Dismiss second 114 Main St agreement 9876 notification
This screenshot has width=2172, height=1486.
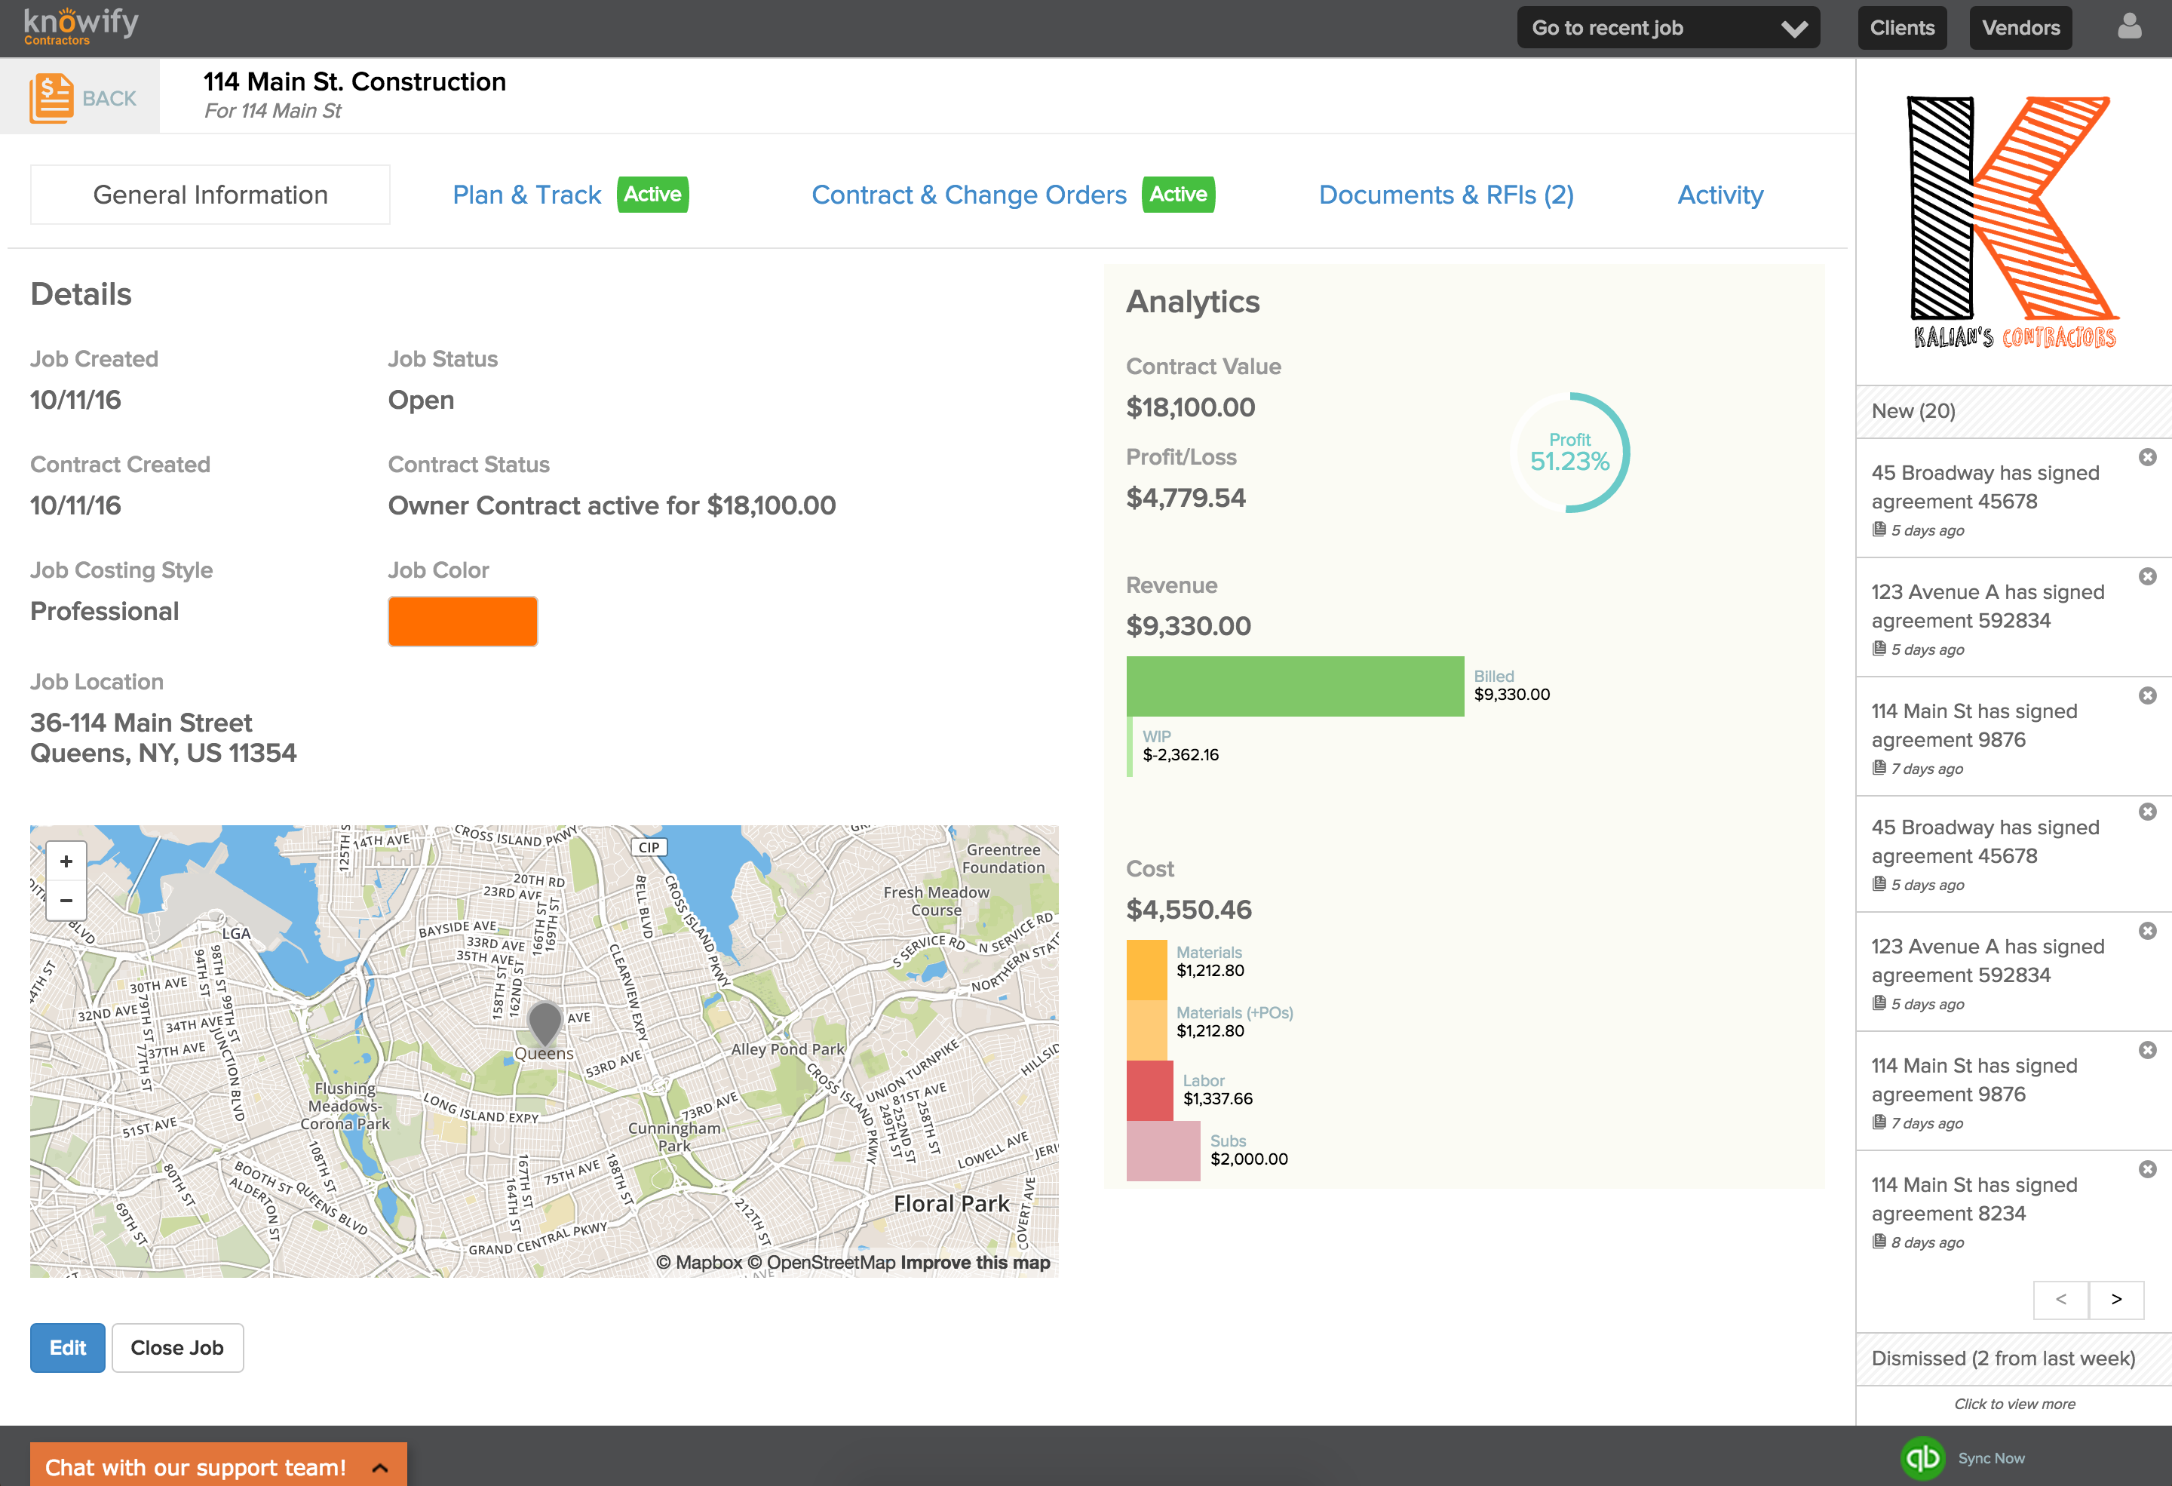coord(2148,1049)
